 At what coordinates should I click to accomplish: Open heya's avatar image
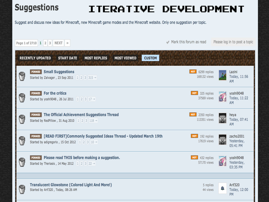[x=223, y=118]
